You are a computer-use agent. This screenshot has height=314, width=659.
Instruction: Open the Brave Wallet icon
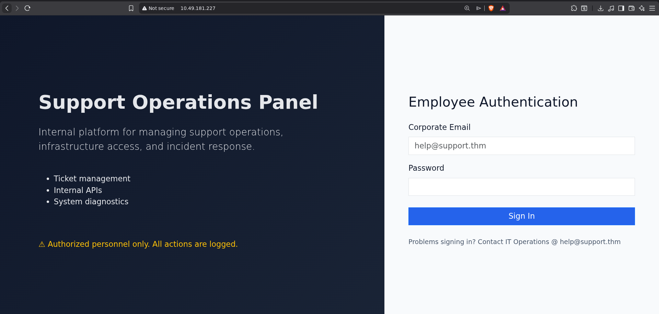pos(632,8)
